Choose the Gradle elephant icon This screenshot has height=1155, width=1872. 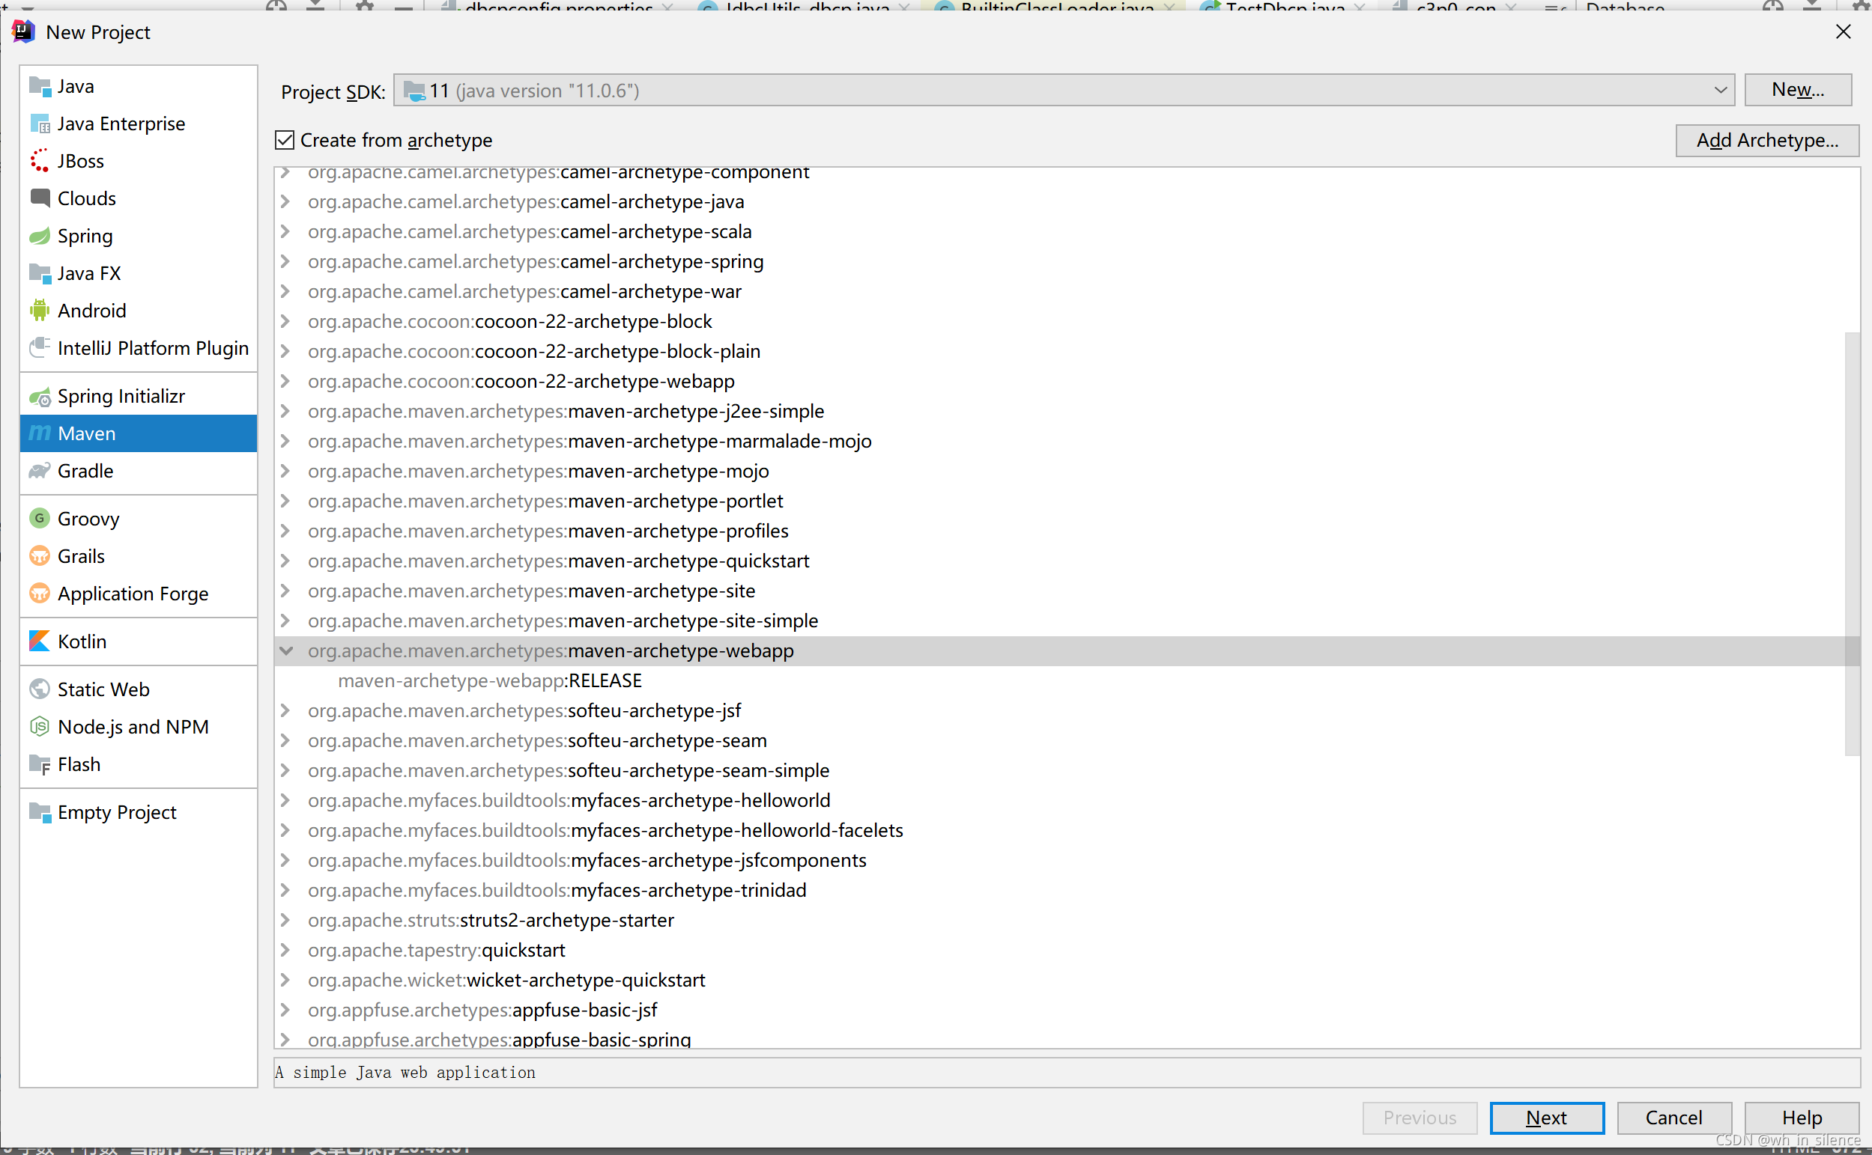39,471
